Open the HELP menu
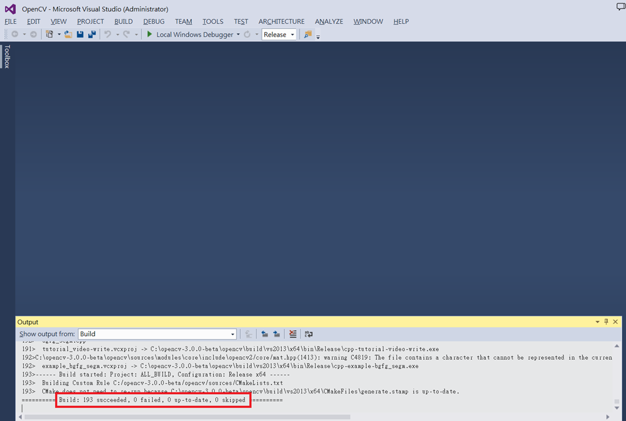 click(x=401, y=21)
